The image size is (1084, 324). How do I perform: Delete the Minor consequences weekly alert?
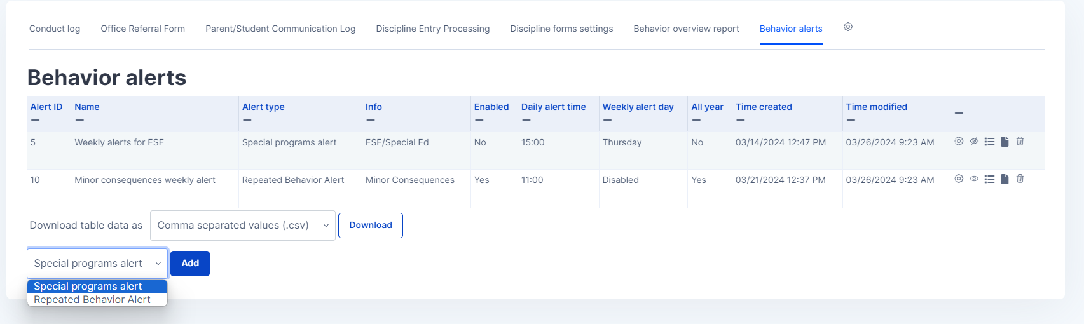click(x=1020, y=179)
